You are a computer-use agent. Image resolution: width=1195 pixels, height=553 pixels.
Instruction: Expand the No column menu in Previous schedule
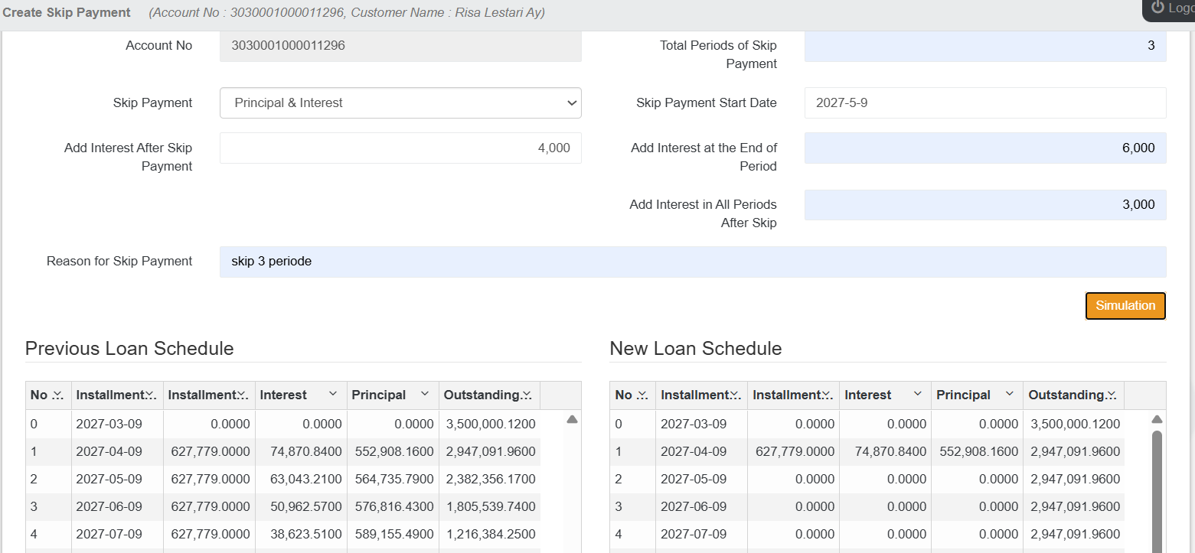point(57,395)
